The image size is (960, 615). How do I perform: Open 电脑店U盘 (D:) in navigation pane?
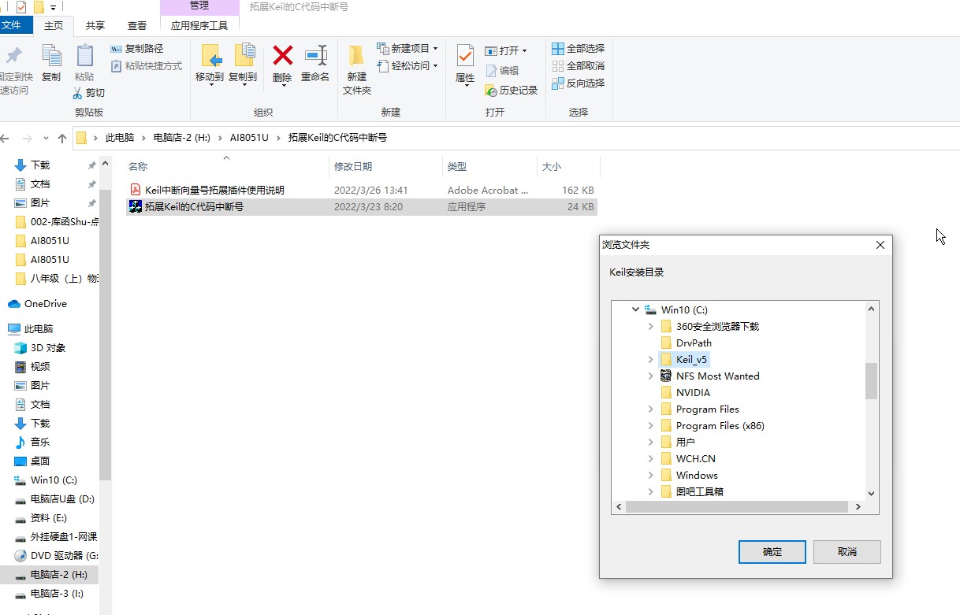coord(54,499)
